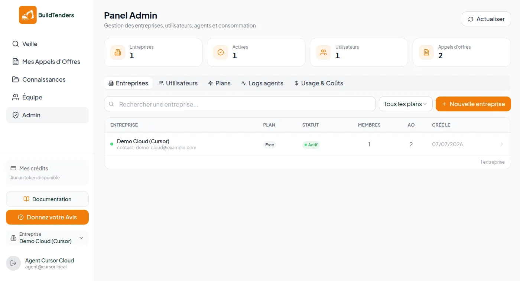Click the CRÉÉ LE column header
This screenshot has width=520, height=281.
(x=441, y=125)
